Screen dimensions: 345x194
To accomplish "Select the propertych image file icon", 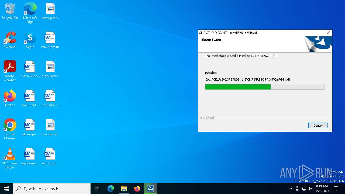I will click(x=50, y=70).
